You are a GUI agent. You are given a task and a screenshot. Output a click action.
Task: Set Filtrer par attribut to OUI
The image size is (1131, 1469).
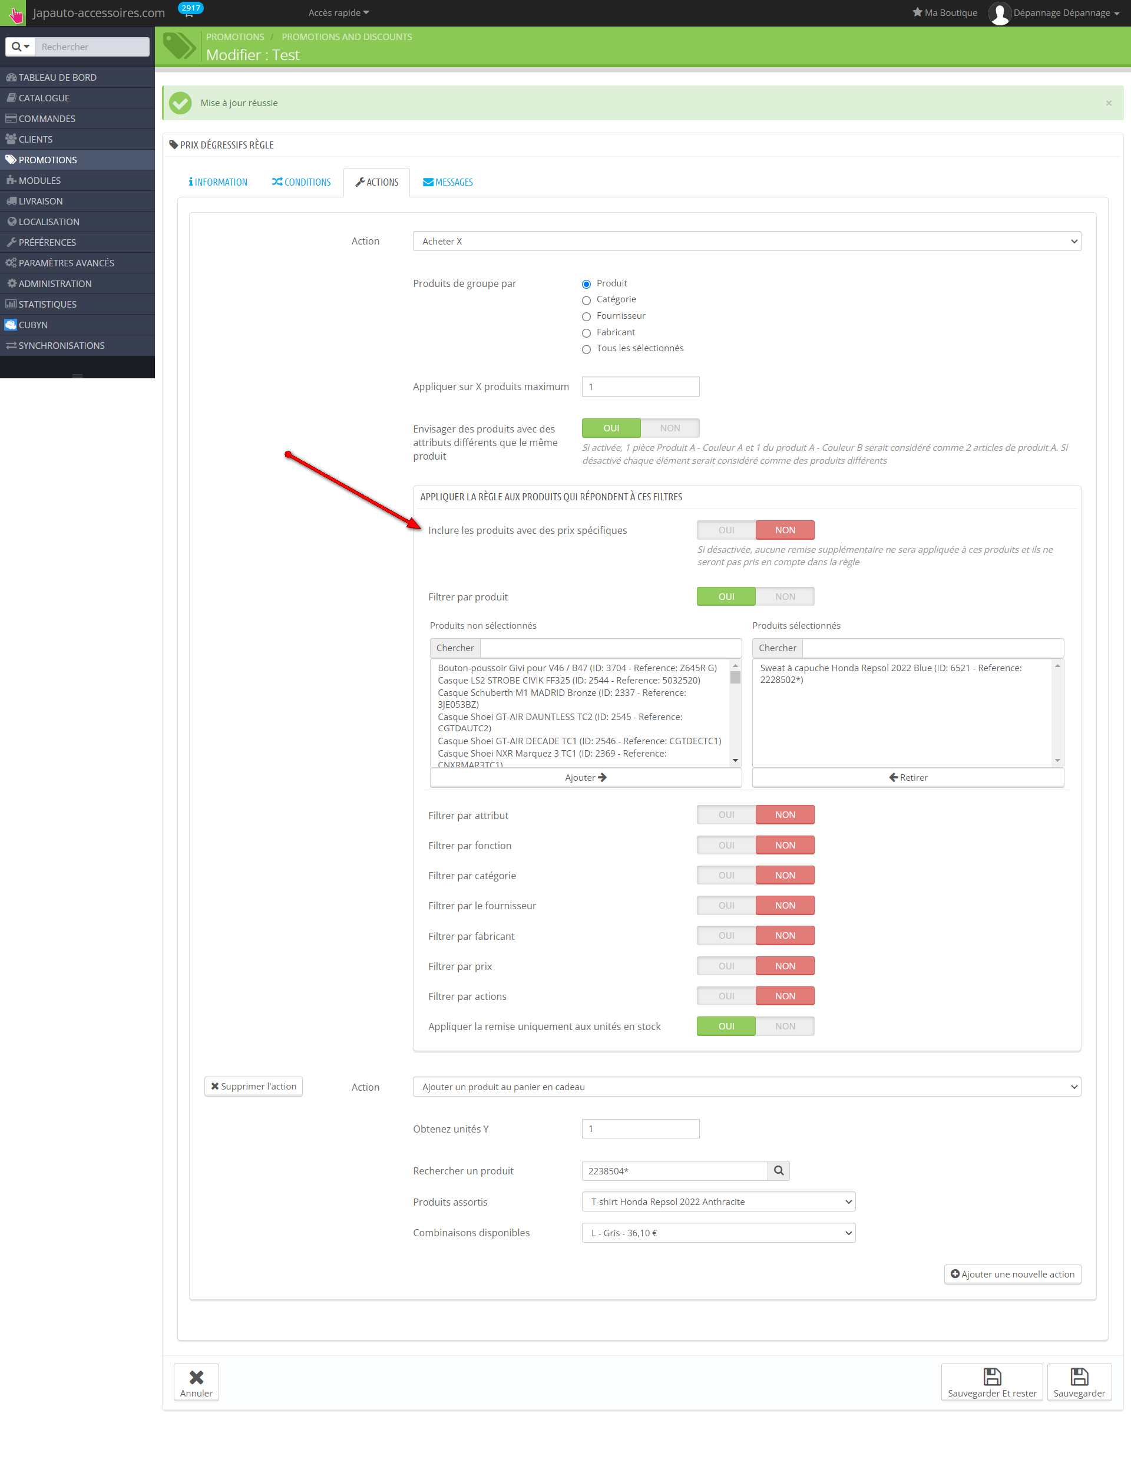coord(726,814)
